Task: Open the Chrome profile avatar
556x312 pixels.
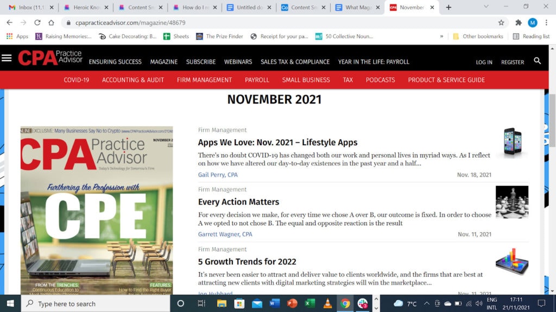Action: (x=532, y=23)
